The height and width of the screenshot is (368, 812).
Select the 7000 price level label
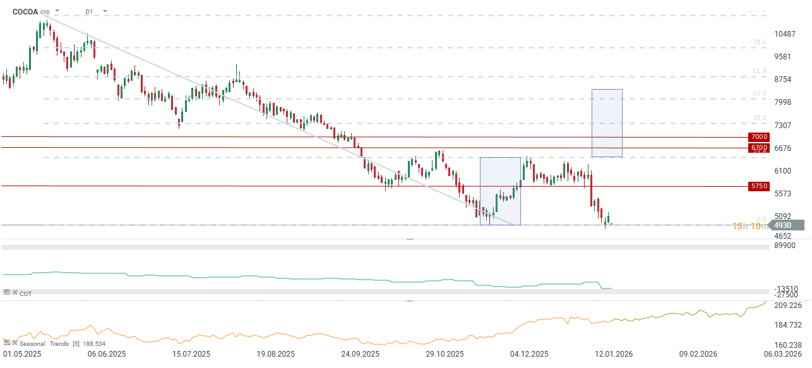[758, 137]
